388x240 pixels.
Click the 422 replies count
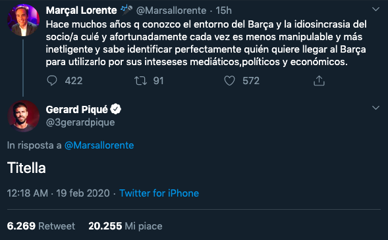pos(74,81)
